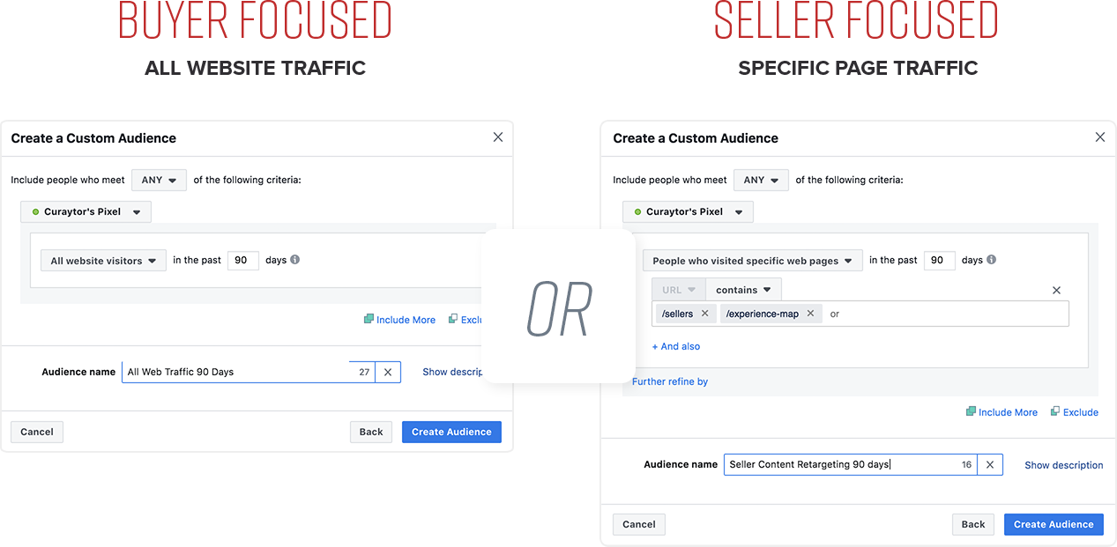Click Back button in the right dialog
Screen dimensions: 1117x547
point(973,524)
